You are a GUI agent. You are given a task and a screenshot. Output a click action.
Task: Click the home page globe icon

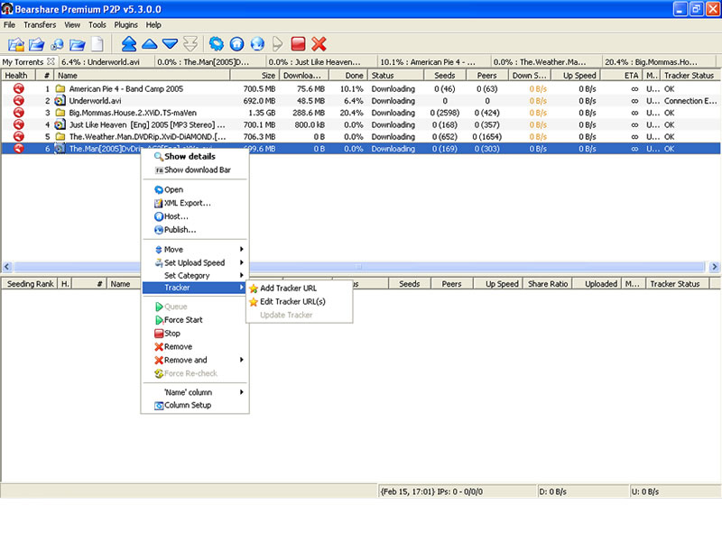point(236,43)
